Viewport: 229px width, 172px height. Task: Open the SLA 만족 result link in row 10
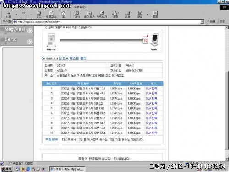(x=151, y=133)
